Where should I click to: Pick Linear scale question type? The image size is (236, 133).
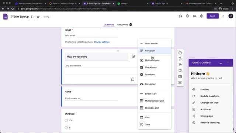(155, 93)
